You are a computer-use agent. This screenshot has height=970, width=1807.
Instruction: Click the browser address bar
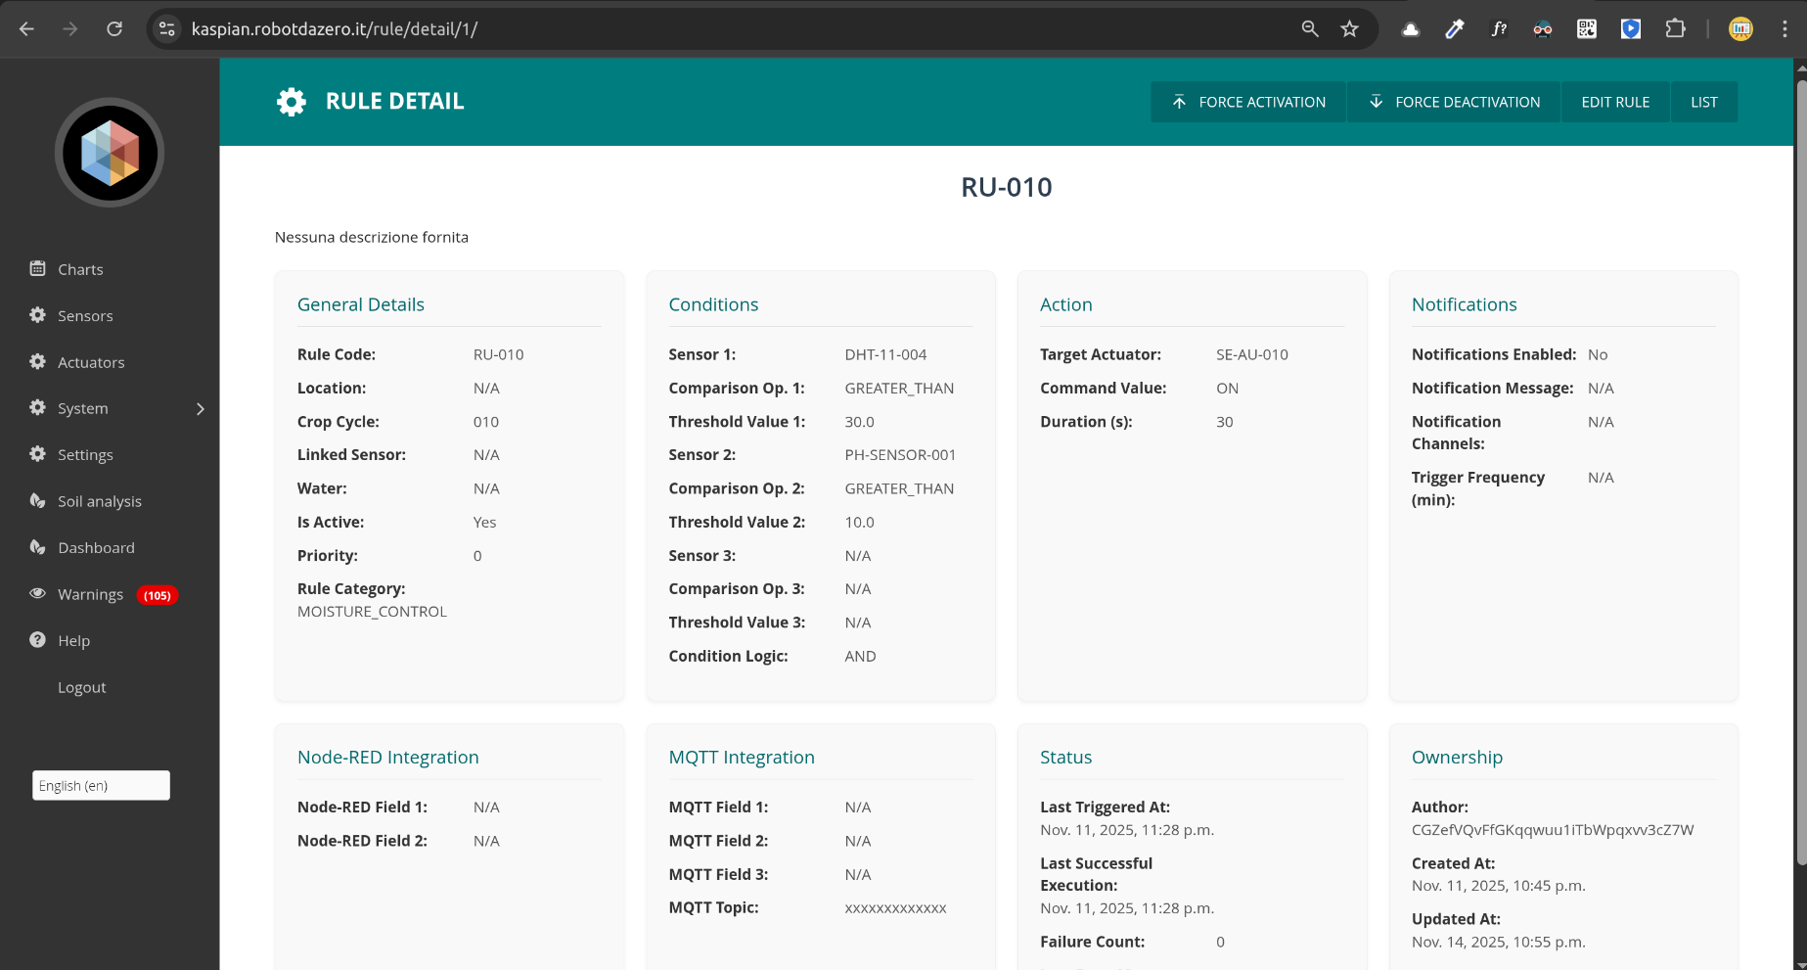pos(685,28)
